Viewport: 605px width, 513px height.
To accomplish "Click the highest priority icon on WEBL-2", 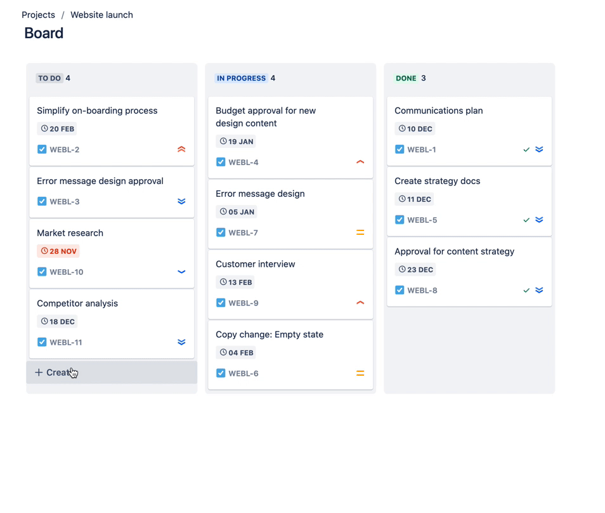I will point(181,149).
